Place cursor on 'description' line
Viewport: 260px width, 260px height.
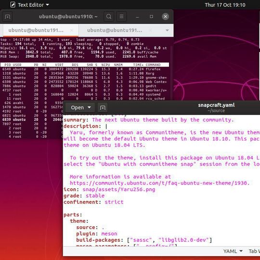(86, 126)
